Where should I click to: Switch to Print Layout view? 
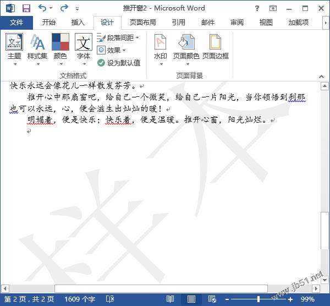point(191,299)
